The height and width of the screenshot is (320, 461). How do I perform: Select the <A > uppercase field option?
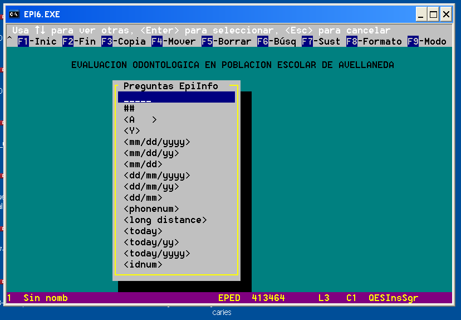point(140,119)
